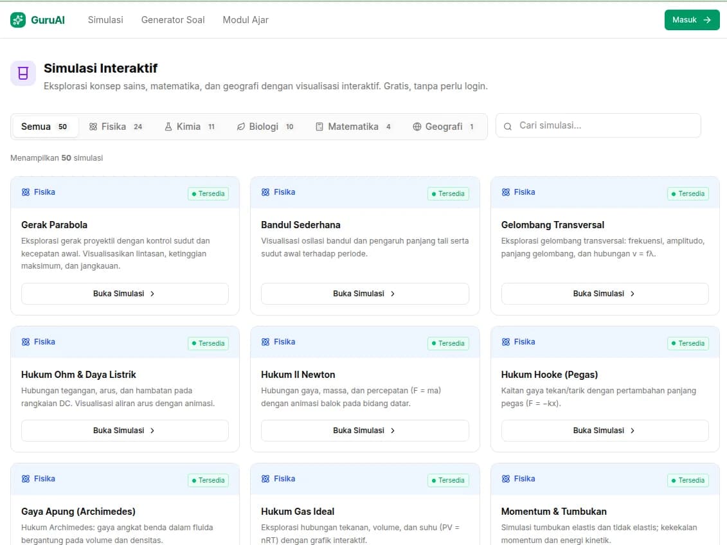Click Fisika atom icon on Gerak Parabola card

point(26,192)
